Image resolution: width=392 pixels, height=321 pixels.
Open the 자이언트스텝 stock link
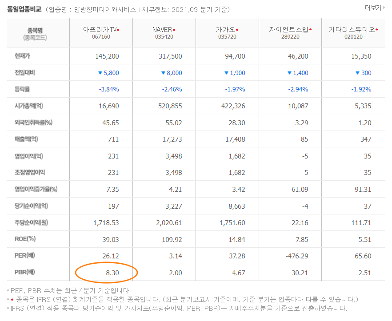coord(288,29)
